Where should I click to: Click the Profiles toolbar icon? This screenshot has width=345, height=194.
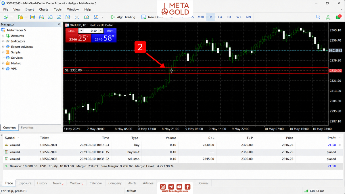pos(20,17)
